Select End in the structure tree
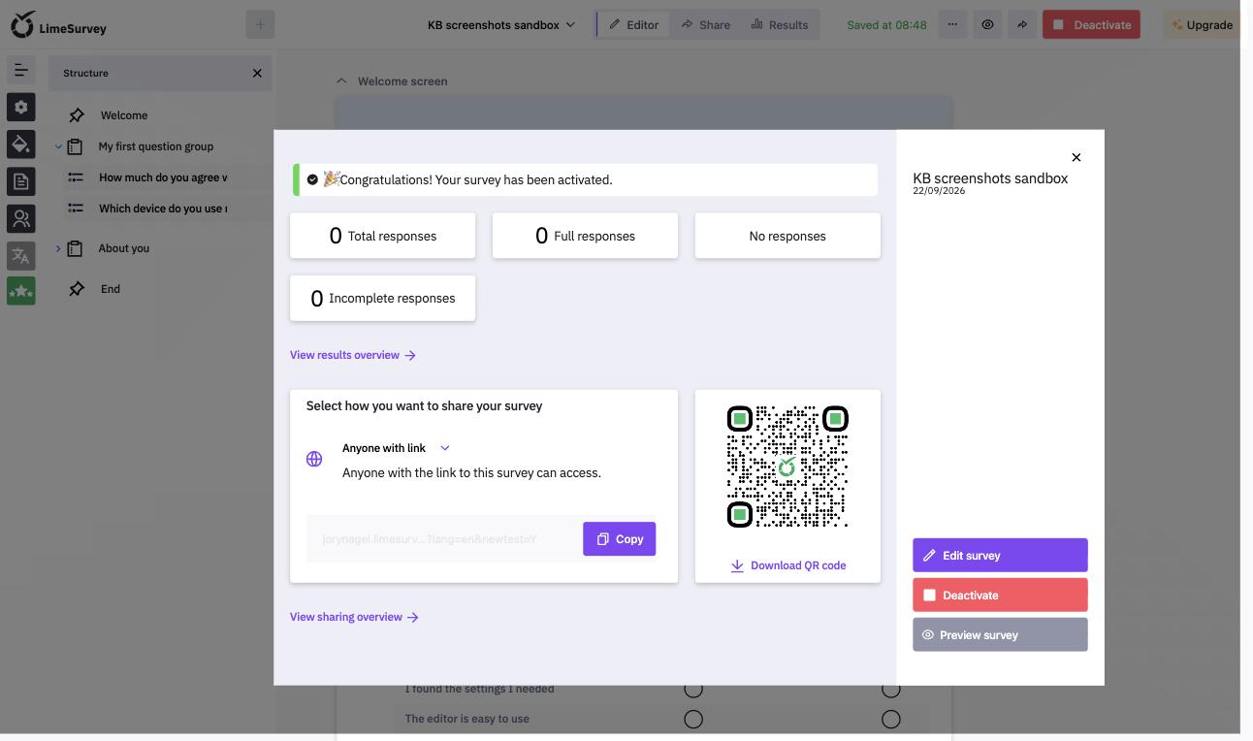The image size is (1253, 741). tap(111, 289)
